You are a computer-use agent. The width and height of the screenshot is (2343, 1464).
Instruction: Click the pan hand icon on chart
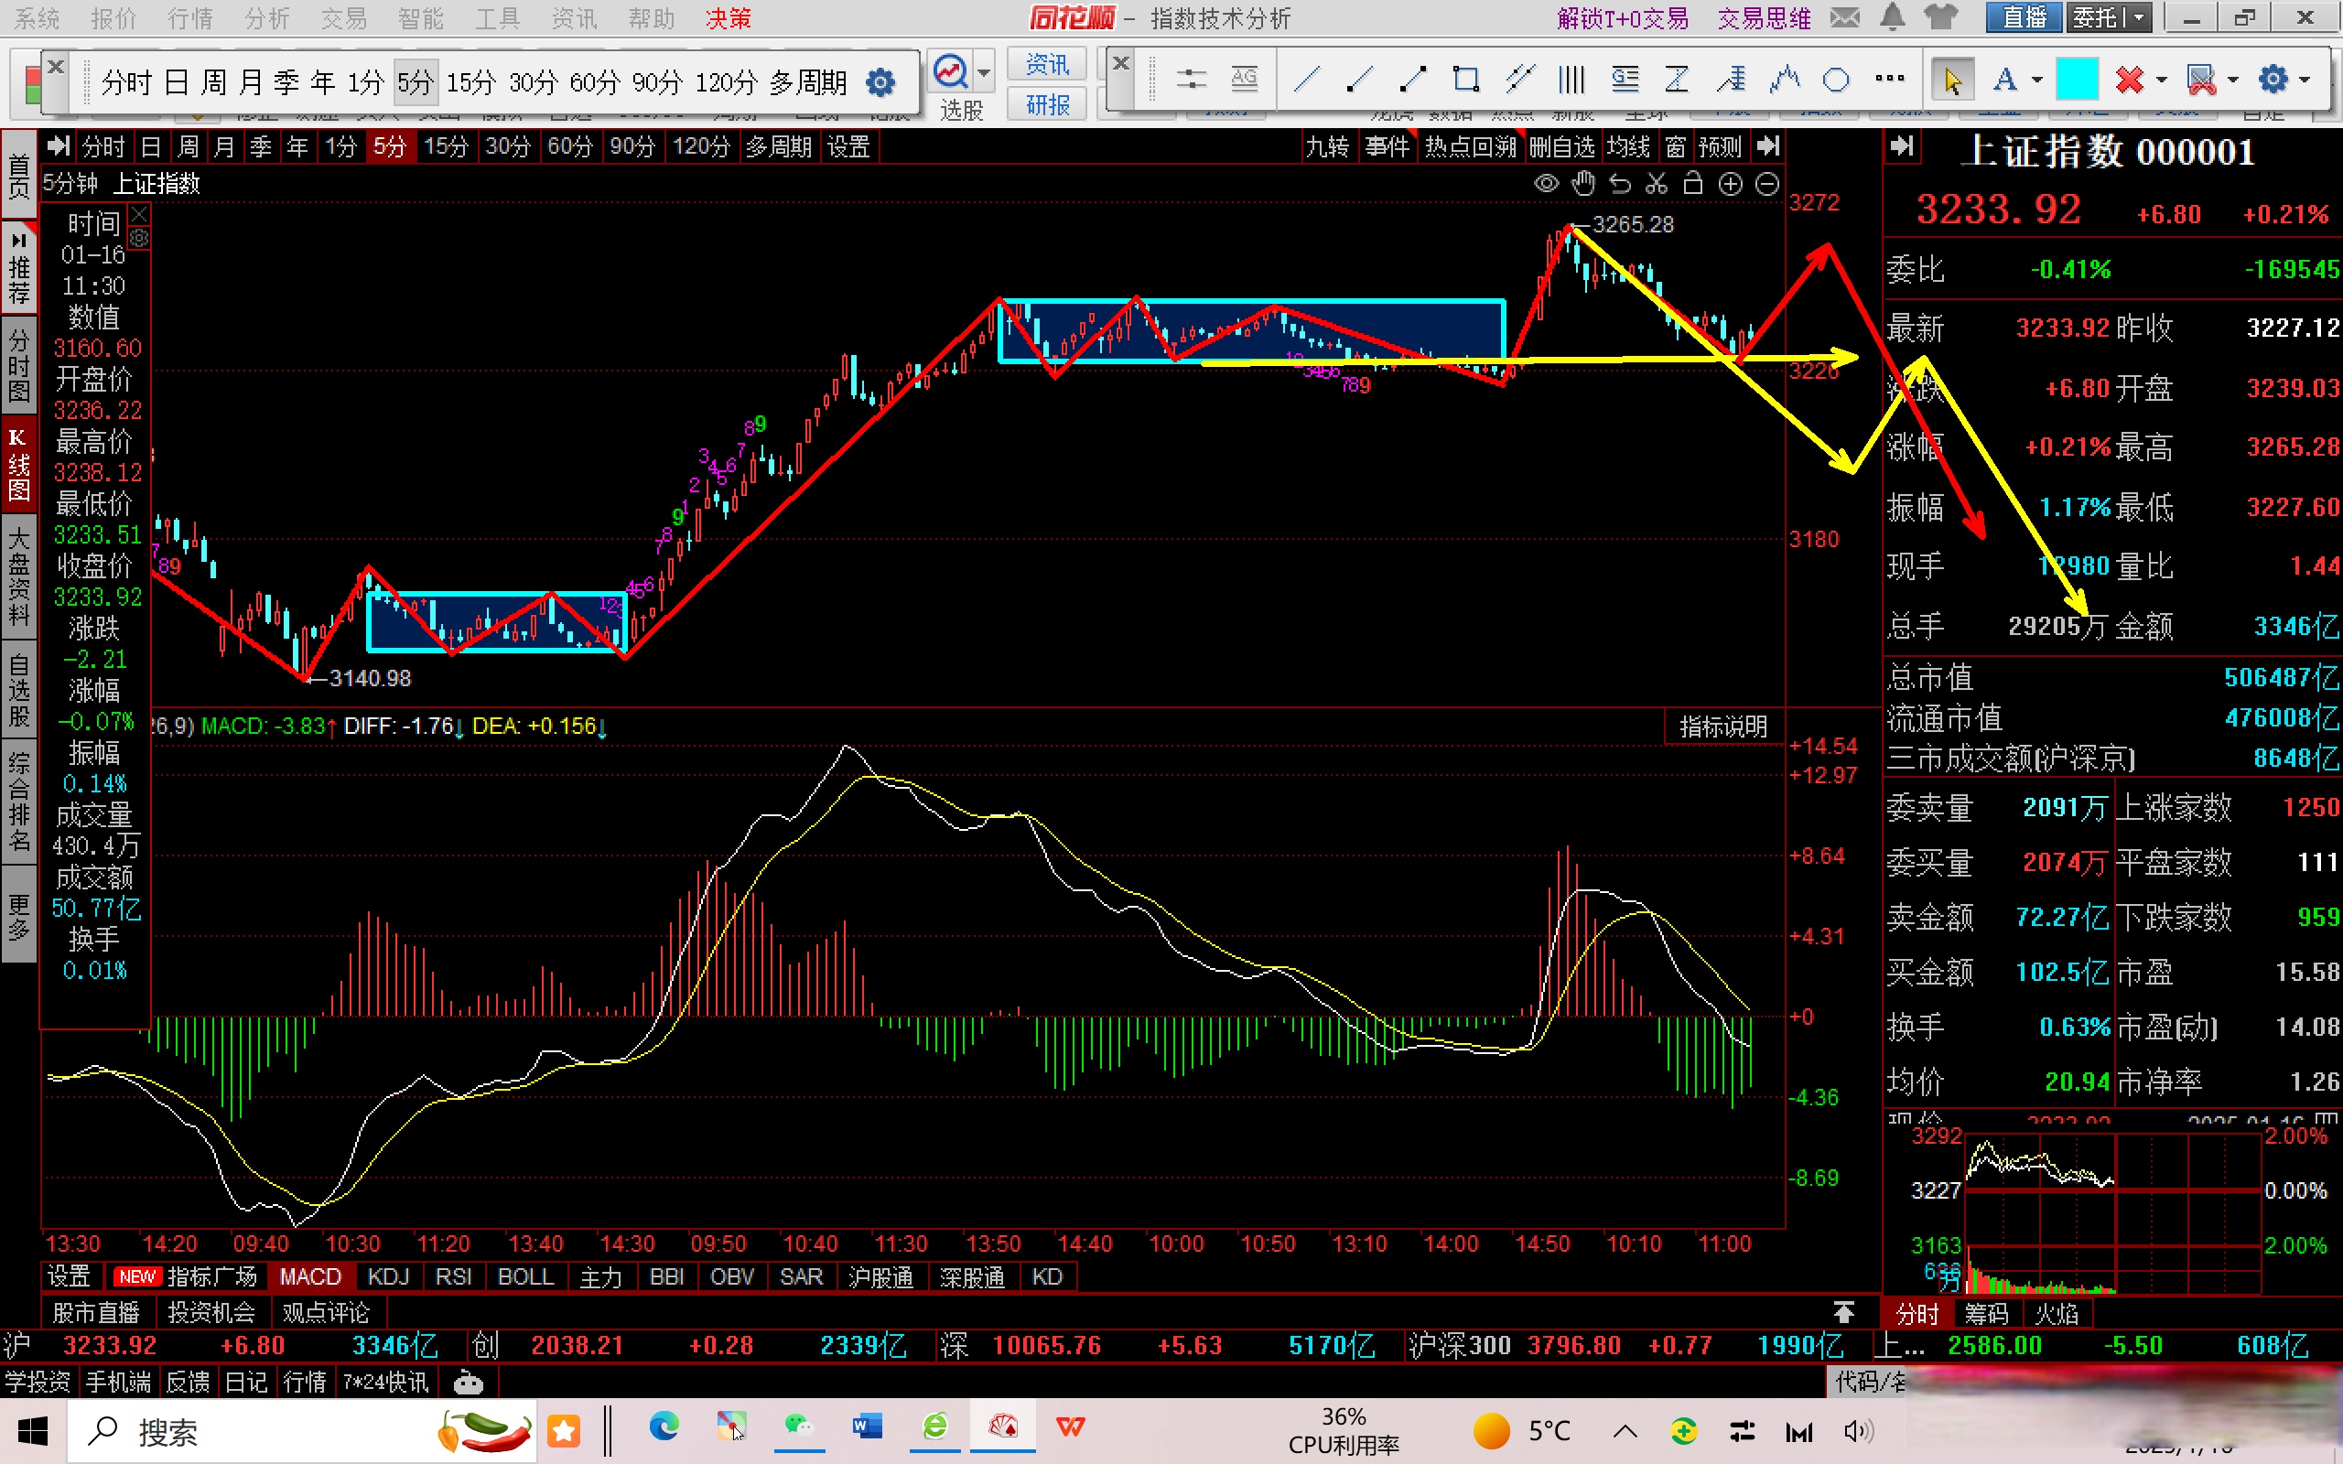click(1584, 183)
